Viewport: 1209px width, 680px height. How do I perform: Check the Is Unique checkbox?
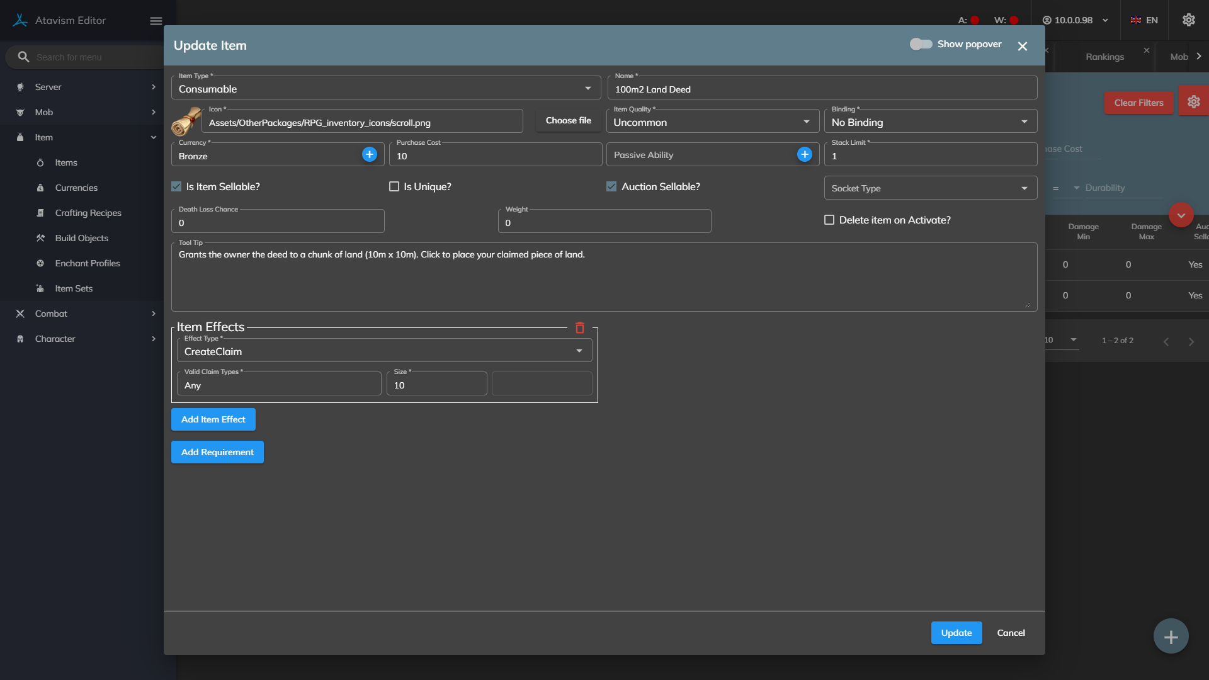point(394,187)
